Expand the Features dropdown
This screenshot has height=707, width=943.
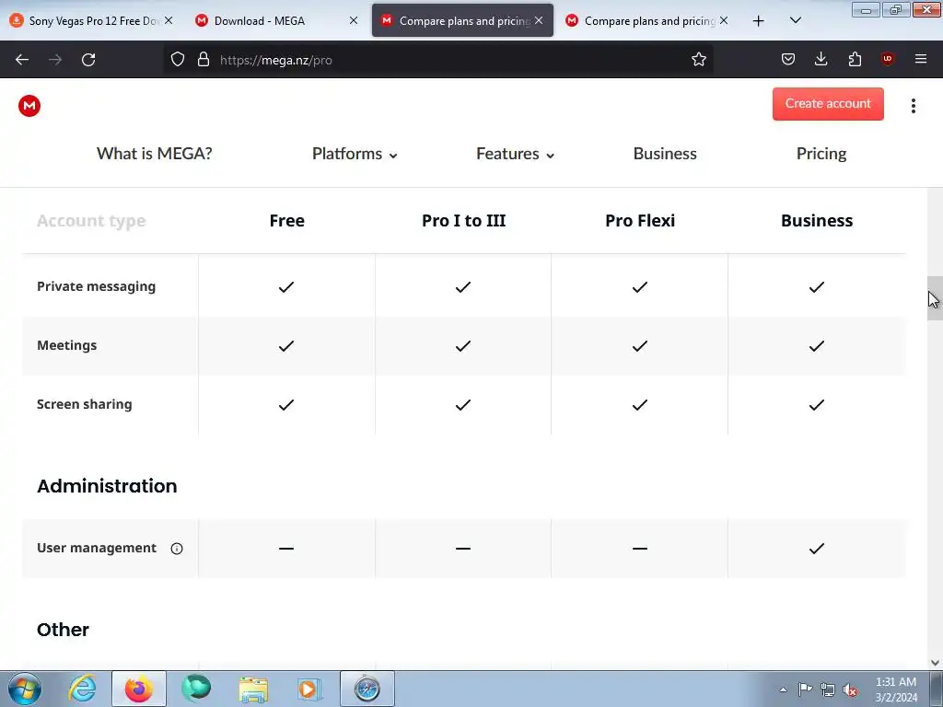coord(515,154)
